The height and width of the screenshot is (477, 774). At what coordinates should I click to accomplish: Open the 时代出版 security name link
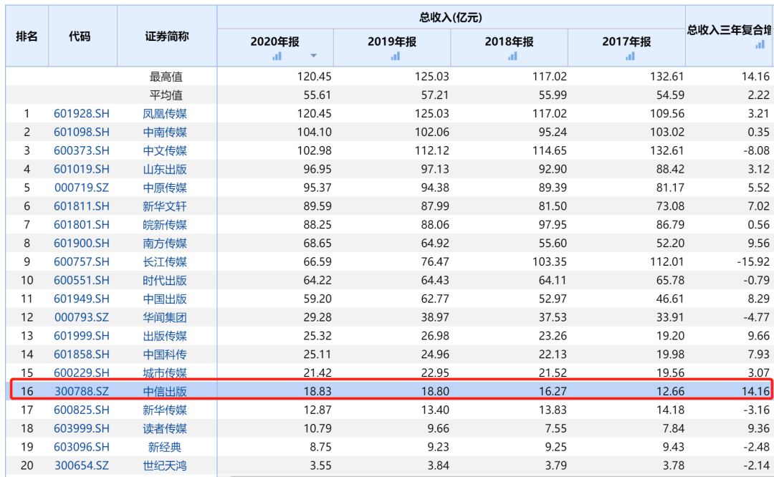point(165,280)
